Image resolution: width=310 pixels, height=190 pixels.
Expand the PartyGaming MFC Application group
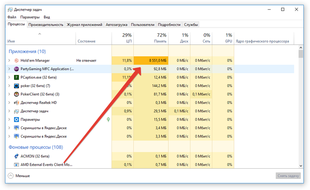tap(9, 69)
